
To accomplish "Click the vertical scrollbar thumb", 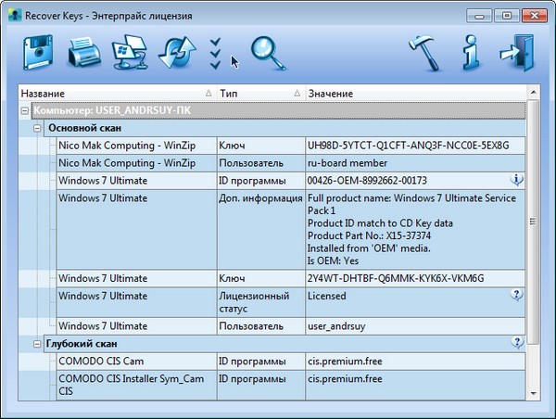I will coord(533,222).
